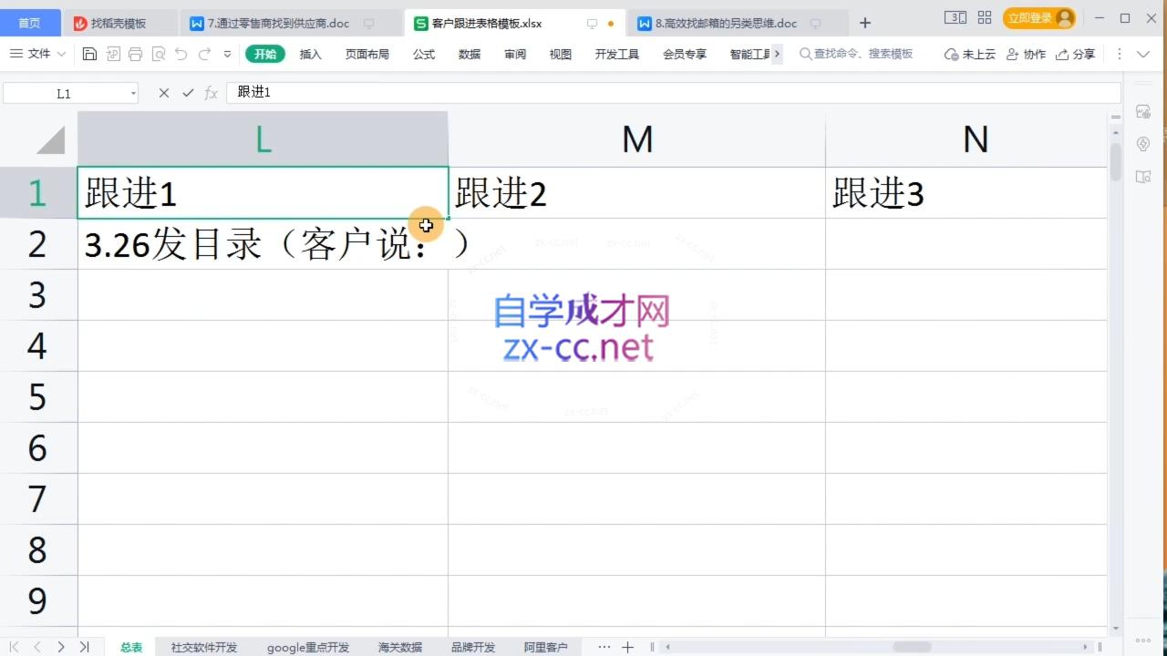Select the Print icon
The image size is (1167, 656).
click(x=135, y=54)
